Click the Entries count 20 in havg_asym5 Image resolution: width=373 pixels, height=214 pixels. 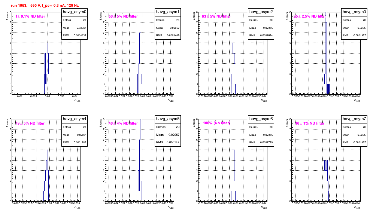click(178, 127)
